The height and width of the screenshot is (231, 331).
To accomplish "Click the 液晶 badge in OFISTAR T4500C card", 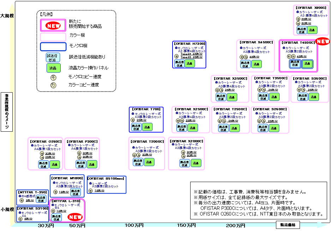I will tap(307, 64).
